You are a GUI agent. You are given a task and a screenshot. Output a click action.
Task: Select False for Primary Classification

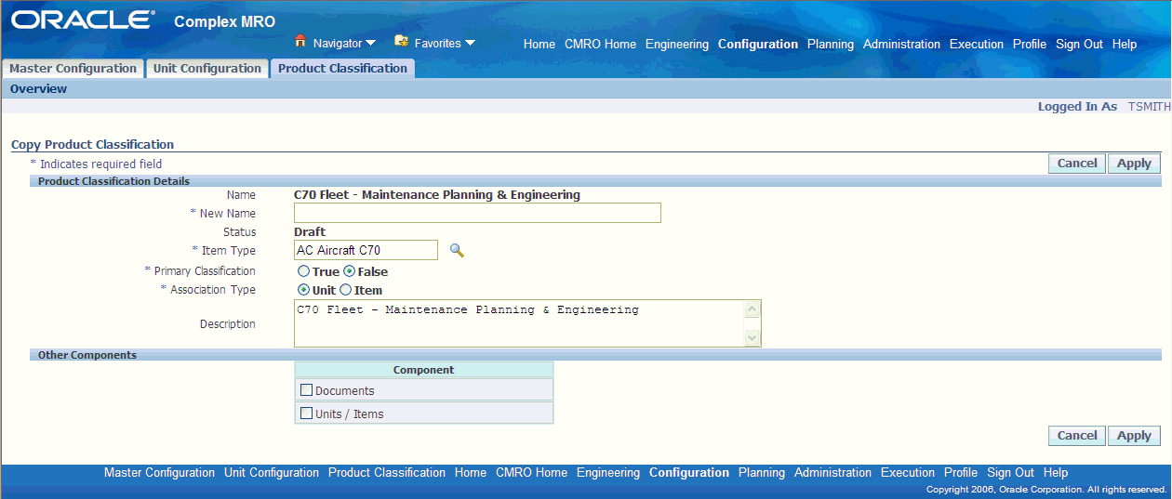tap(350, 272)
